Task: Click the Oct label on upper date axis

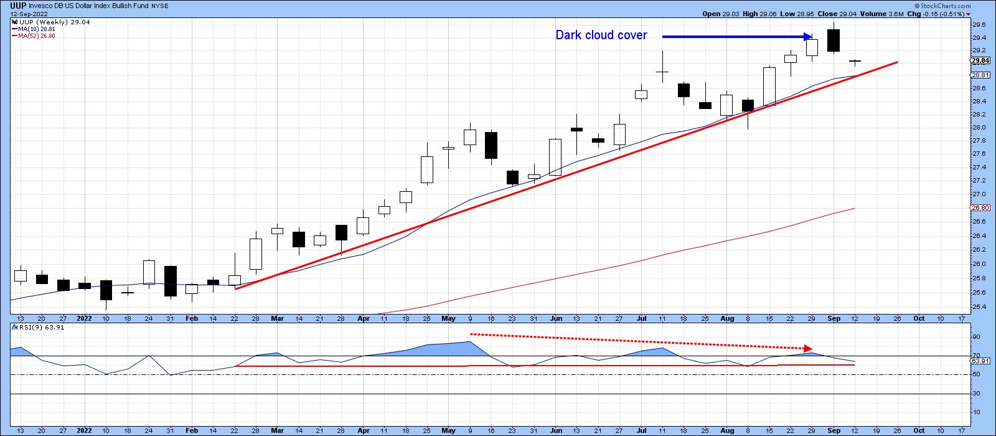Action: pos(919,318)
